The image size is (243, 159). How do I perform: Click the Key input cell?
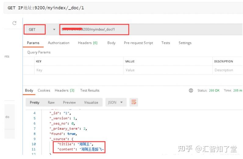point(79,70)
